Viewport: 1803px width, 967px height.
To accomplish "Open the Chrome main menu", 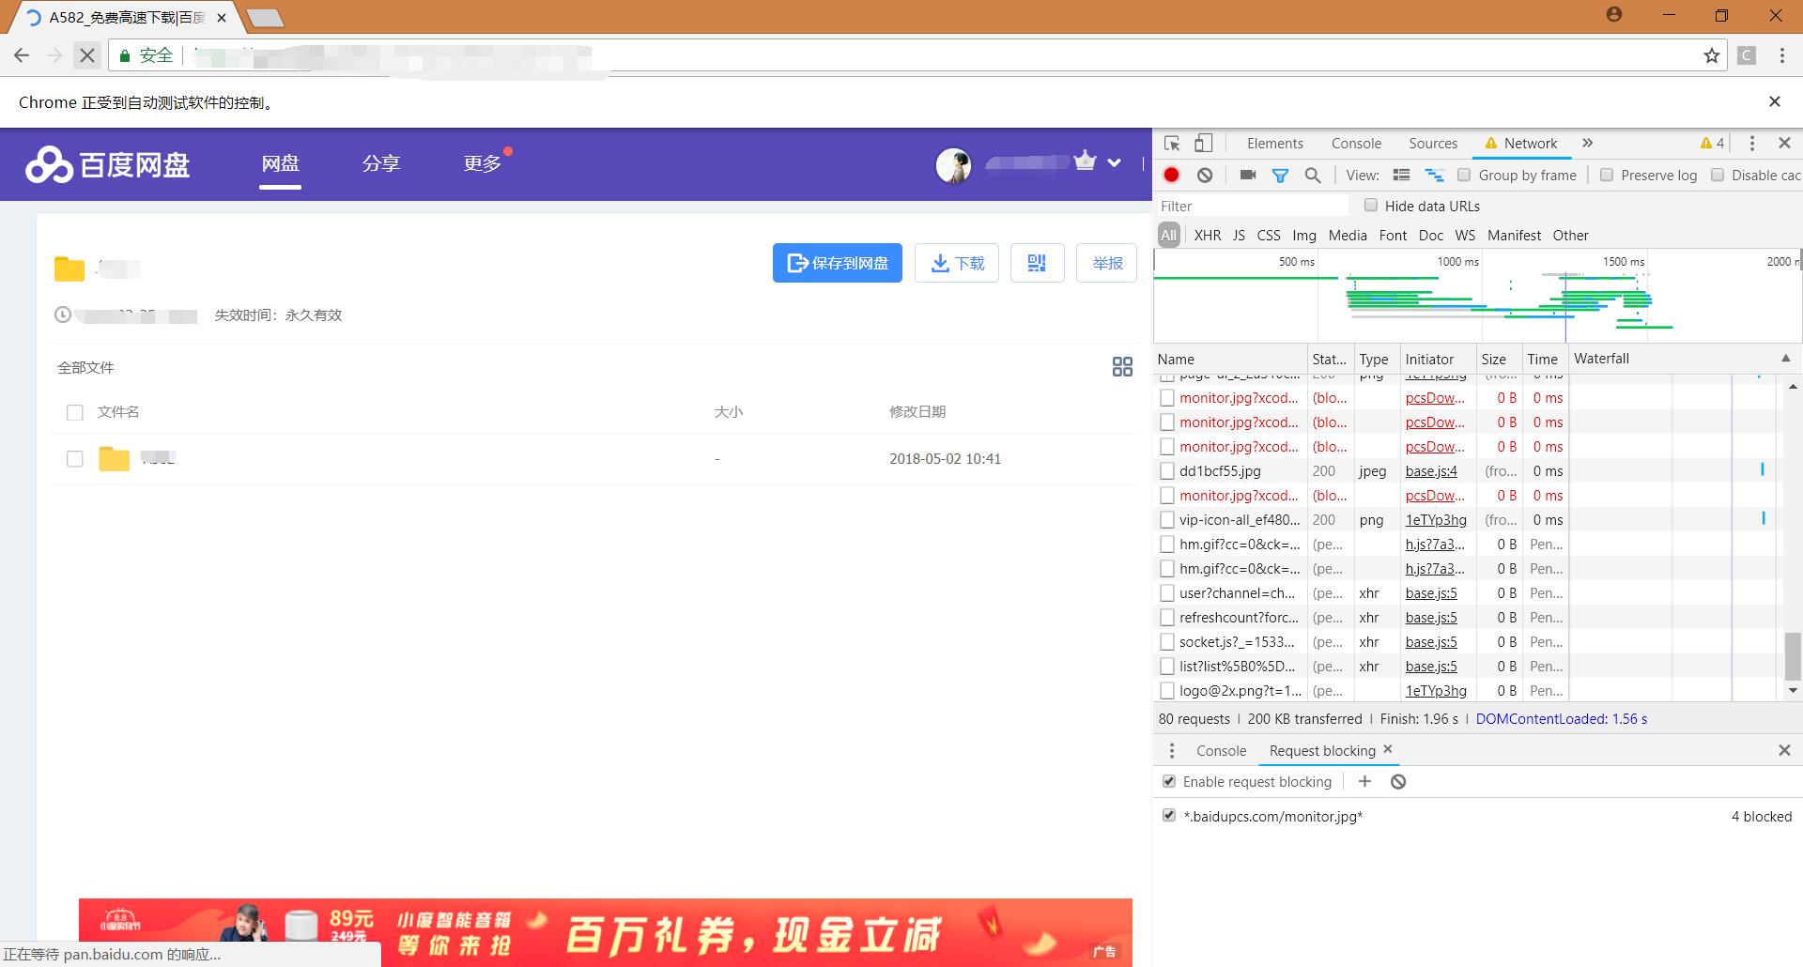I will (1782, 55).
